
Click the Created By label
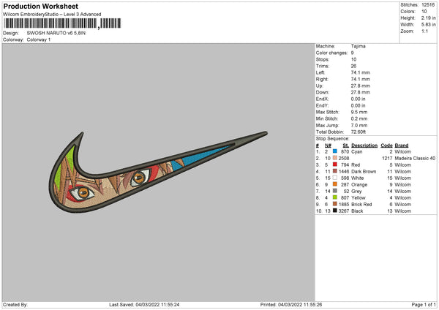[15, 305]
